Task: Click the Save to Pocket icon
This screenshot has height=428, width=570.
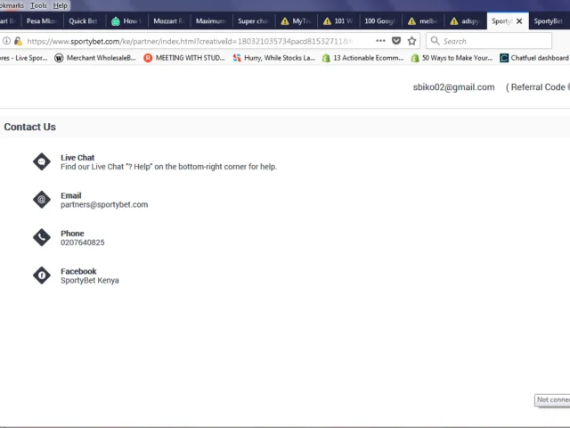Action: coord(396,41)
